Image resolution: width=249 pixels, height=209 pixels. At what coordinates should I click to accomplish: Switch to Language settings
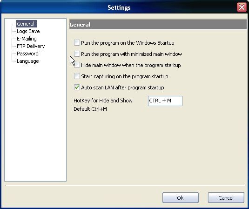coord(28,61)
